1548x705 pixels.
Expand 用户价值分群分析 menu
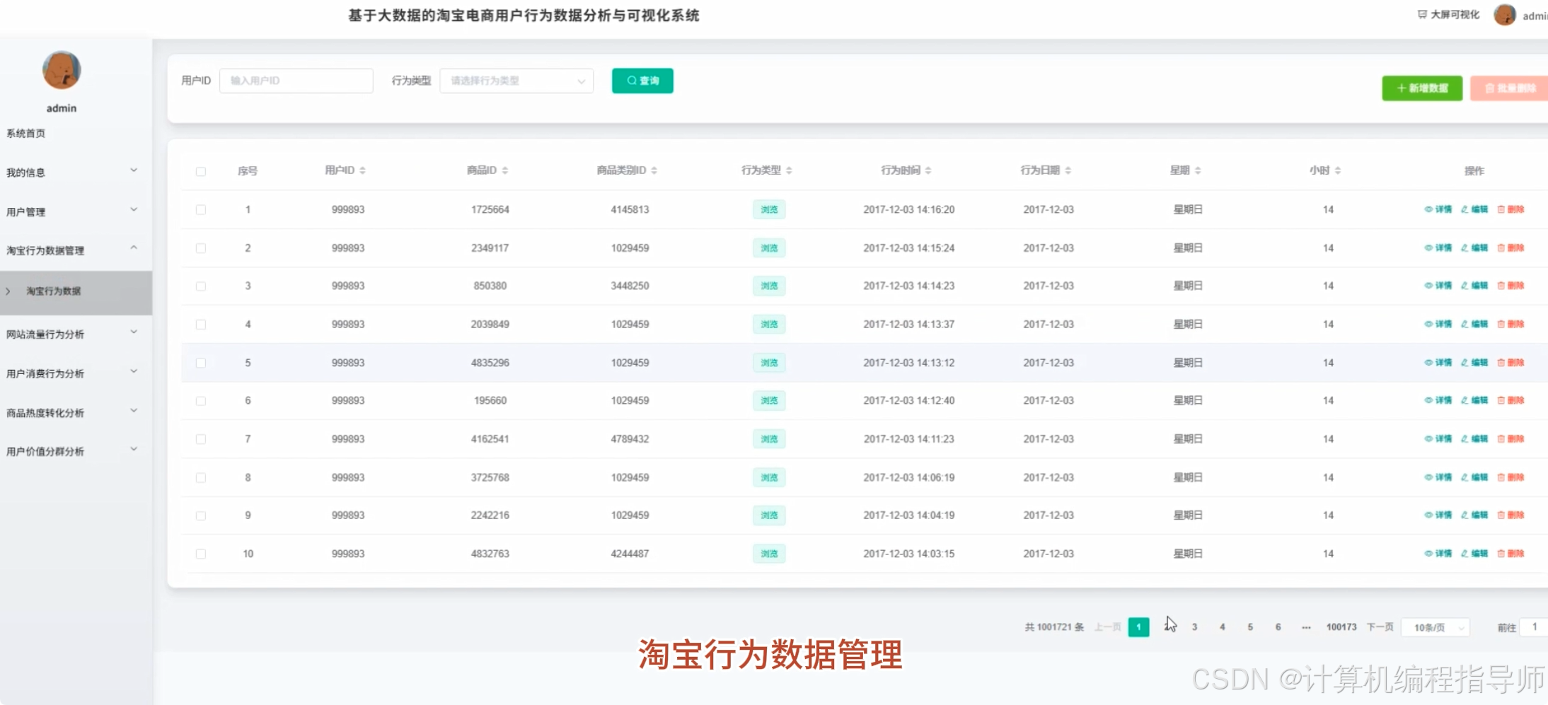click(x=76, y=451)
